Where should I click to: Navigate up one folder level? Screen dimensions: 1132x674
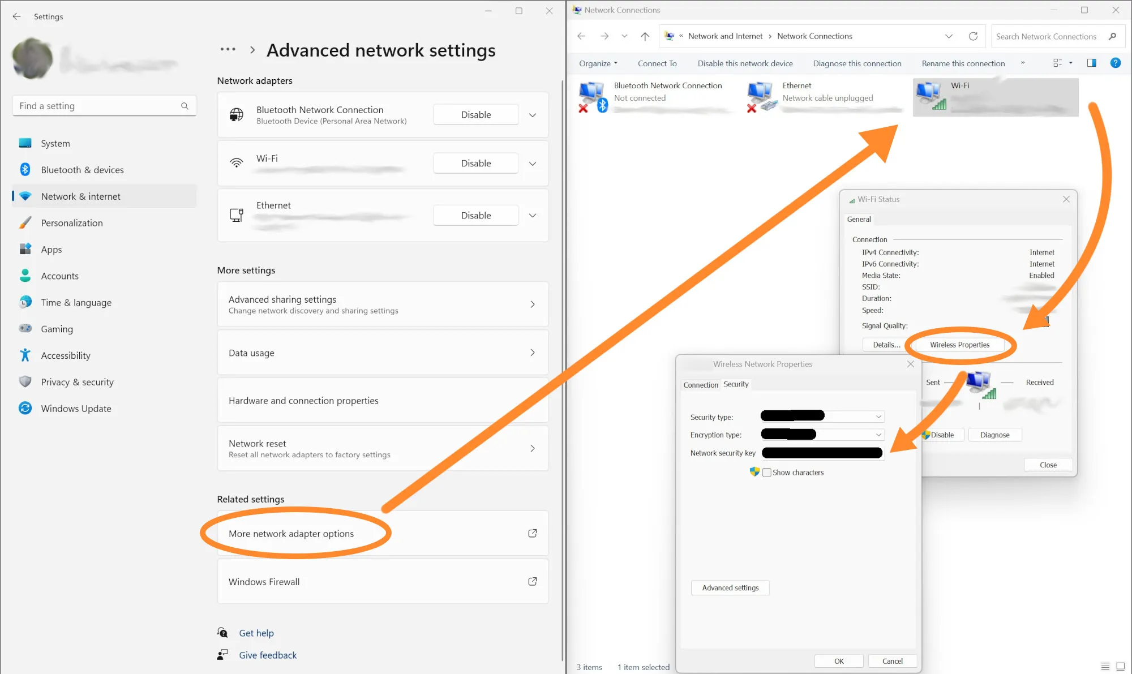pyautogui.click(x=645, y=36)
